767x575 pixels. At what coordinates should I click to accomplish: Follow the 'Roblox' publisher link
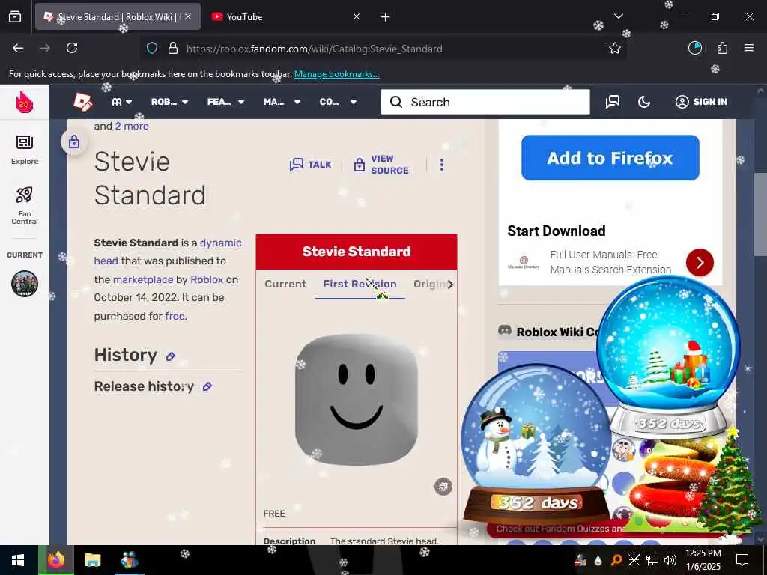(207, 279)
